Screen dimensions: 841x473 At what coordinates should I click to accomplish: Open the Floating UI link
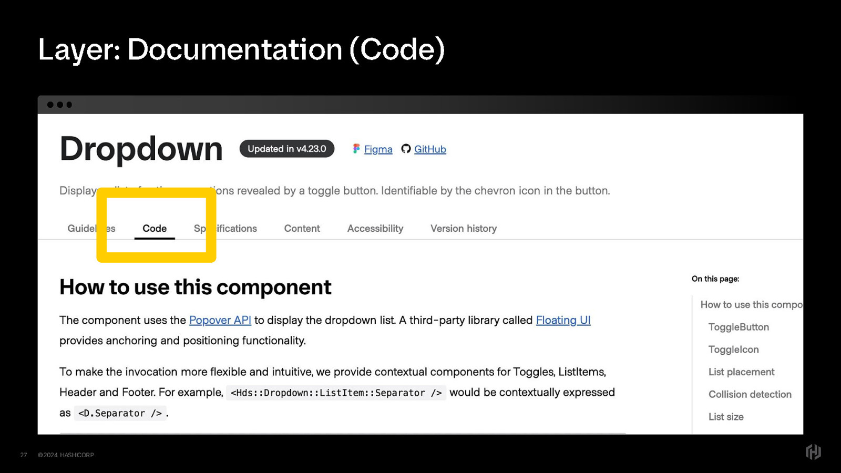(563, 320)
